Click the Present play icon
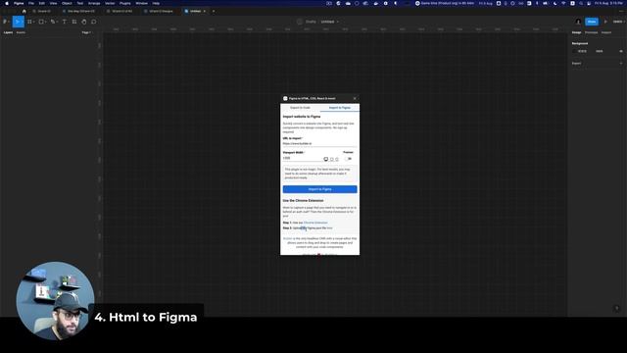627x353 pixels. pos(605,22)
